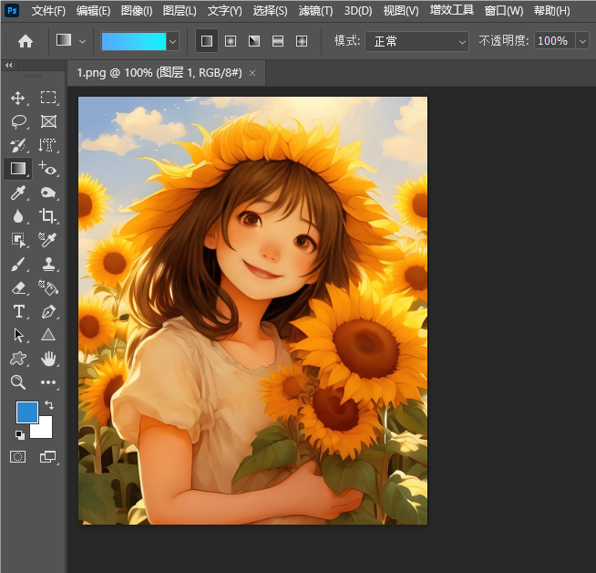596x573 pixels.
Task: Open the 滤镜(T) menu
Action: pyautogui.click(x=315, y=11)
